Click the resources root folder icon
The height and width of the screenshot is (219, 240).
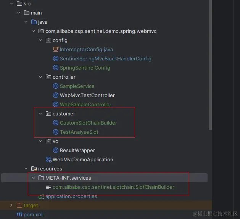click(34, 169)
